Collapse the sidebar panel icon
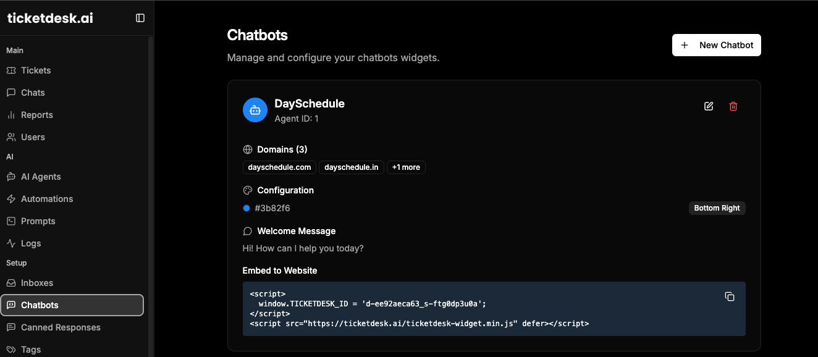Viewport: 818px width, 357px height. [140, 18]
